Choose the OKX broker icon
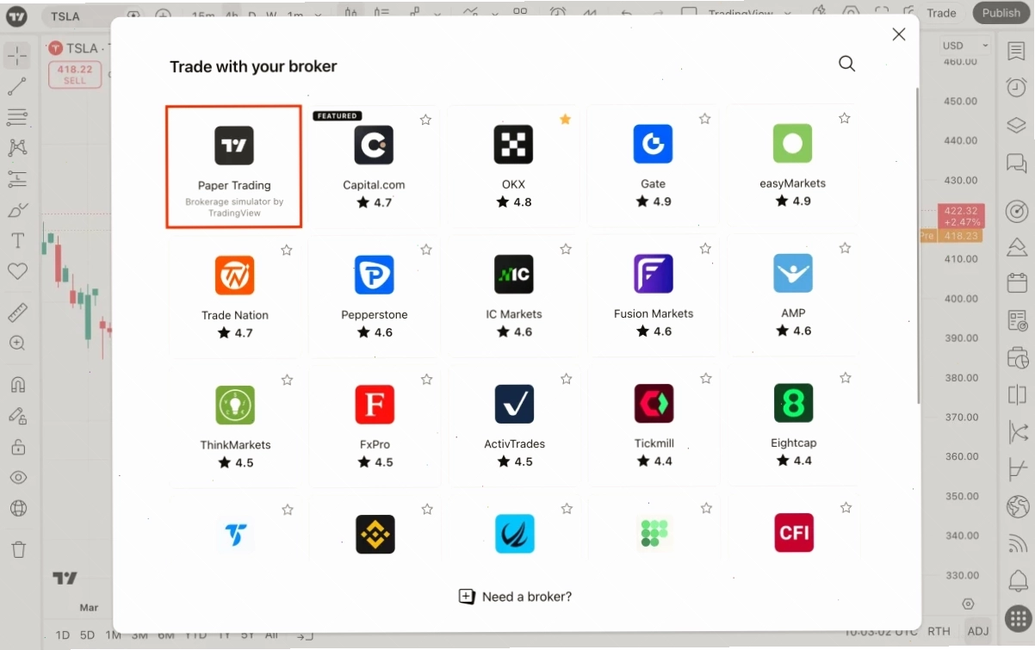The width and height of the screenshot is (1035, 650). (513, 145)
